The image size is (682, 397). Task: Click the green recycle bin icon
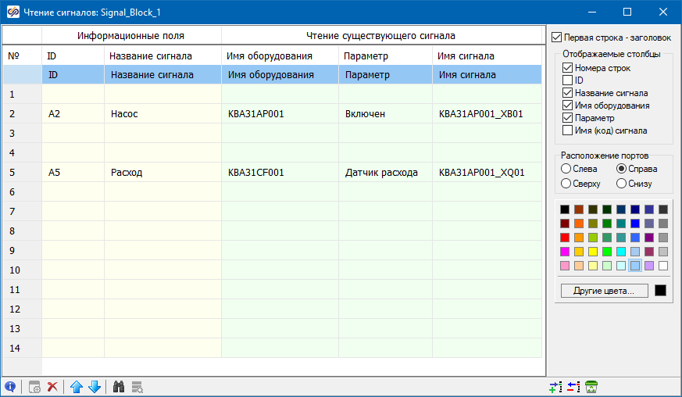(x=591, y=386)
